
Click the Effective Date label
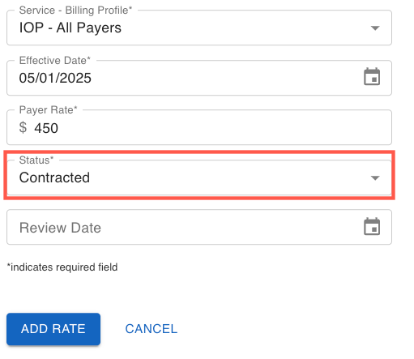(x=55, y=60)
